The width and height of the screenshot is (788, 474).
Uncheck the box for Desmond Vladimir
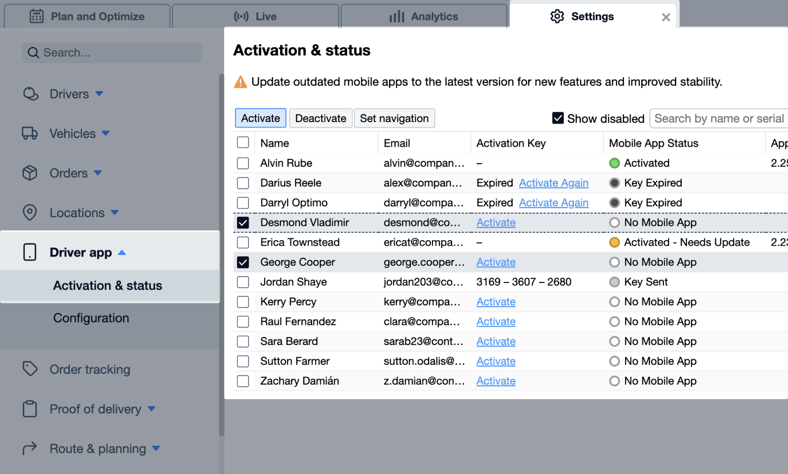(243, 222)
